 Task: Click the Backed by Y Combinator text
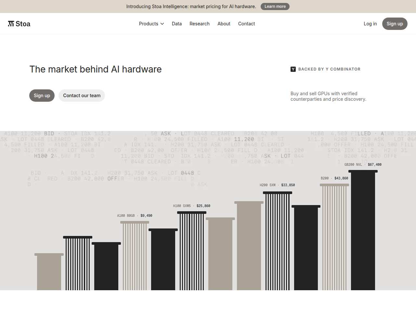329,69
